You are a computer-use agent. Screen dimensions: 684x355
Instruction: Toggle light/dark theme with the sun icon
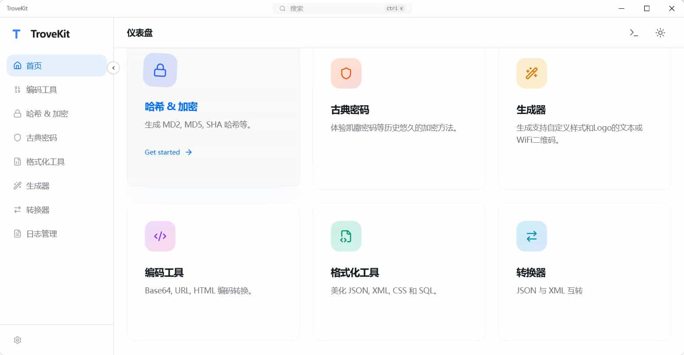[x=660, y=32]
